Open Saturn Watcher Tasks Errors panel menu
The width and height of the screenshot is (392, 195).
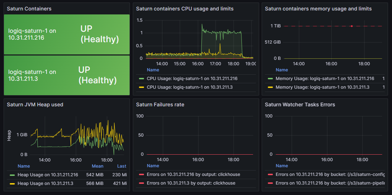(300, 105)
